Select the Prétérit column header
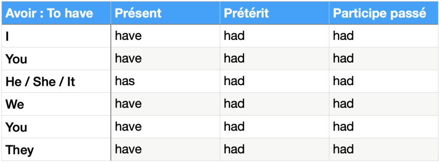The width and height of the screenshot is (439, 163). [274, 13]
